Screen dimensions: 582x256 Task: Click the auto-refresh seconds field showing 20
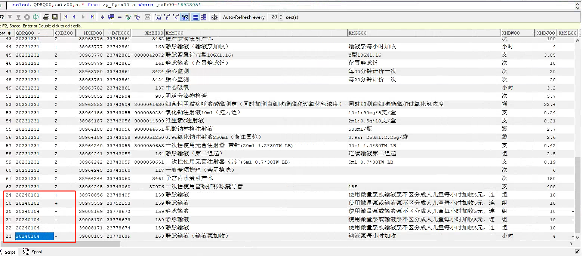274,17
